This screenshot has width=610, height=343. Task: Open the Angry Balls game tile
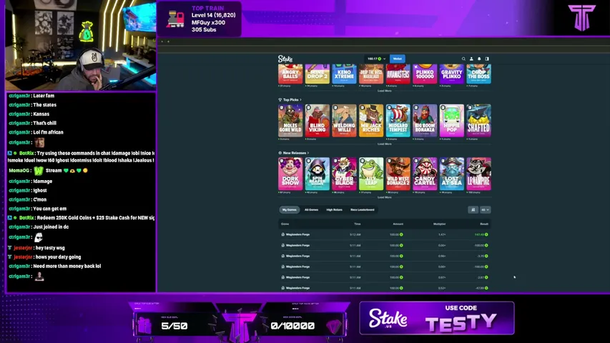[290, 74]
